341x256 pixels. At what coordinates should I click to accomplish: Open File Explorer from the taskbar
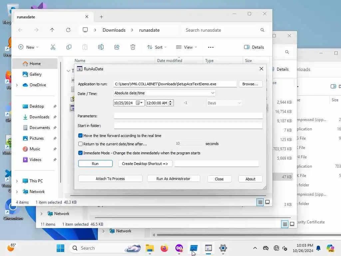(x=150, y=248)
